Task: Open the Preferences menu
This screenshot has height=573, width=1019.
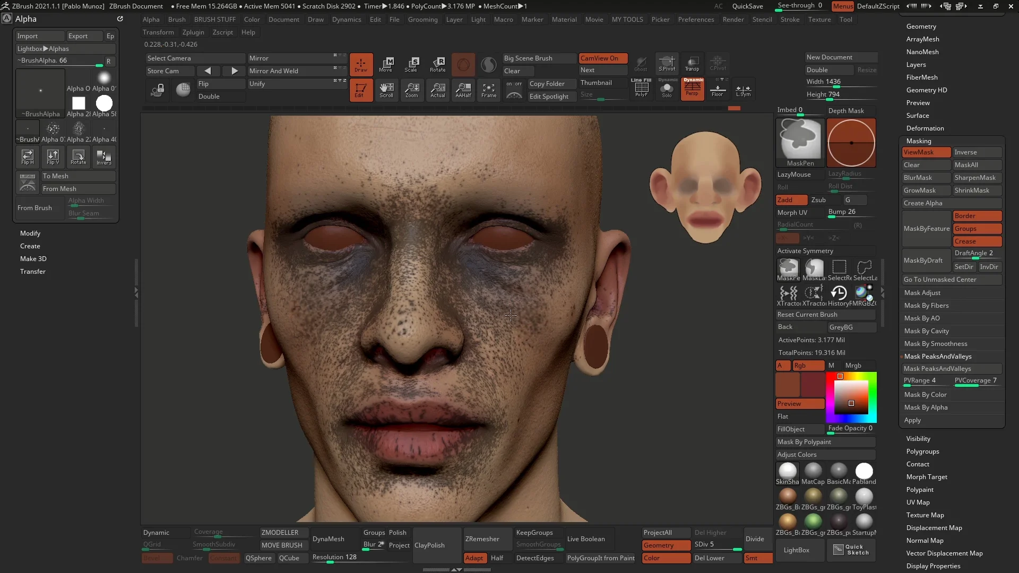Action: coord(696,19)
